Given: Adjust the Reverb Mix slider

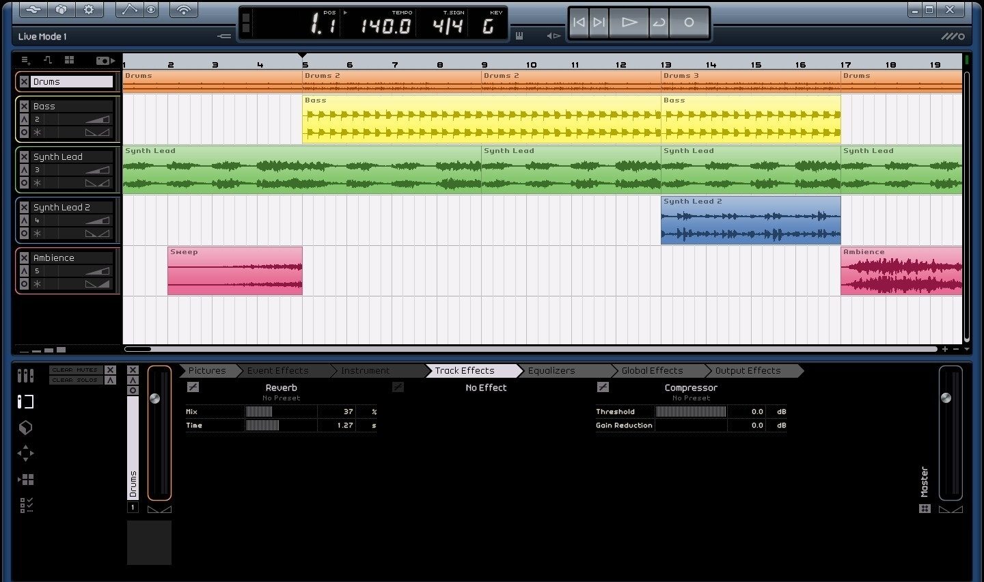Looking at the screenshot, I should (x=281, y=411).
